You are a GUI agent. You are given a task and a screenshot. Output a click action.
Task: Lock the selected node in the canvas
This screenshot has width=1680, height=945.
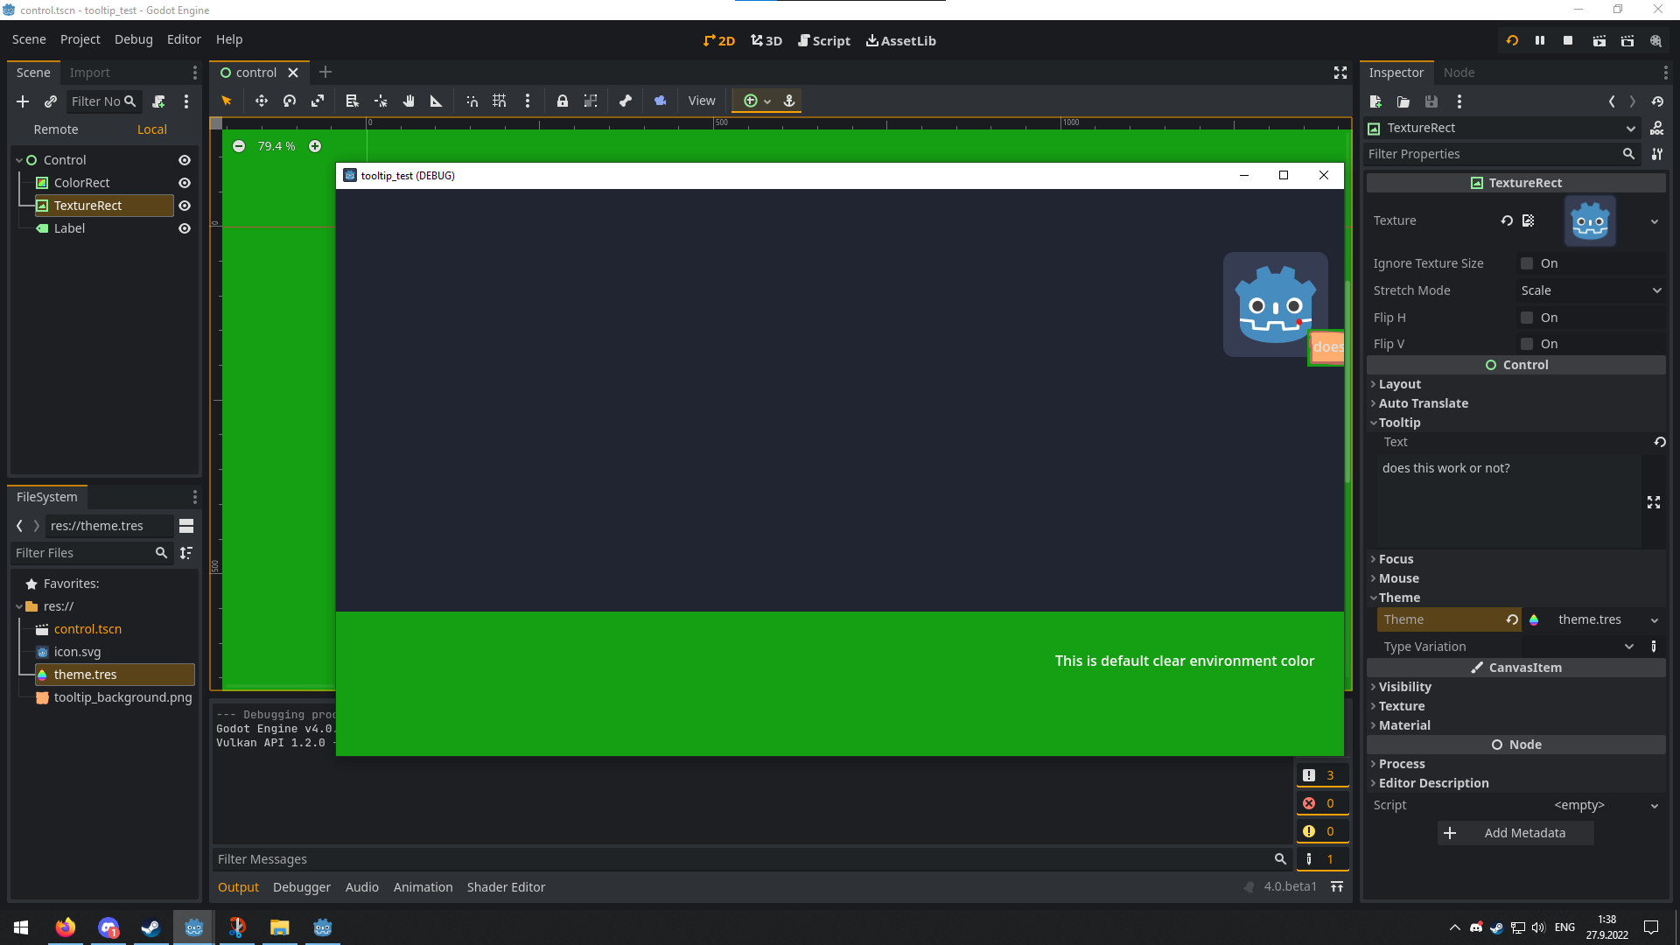(563, 101)
